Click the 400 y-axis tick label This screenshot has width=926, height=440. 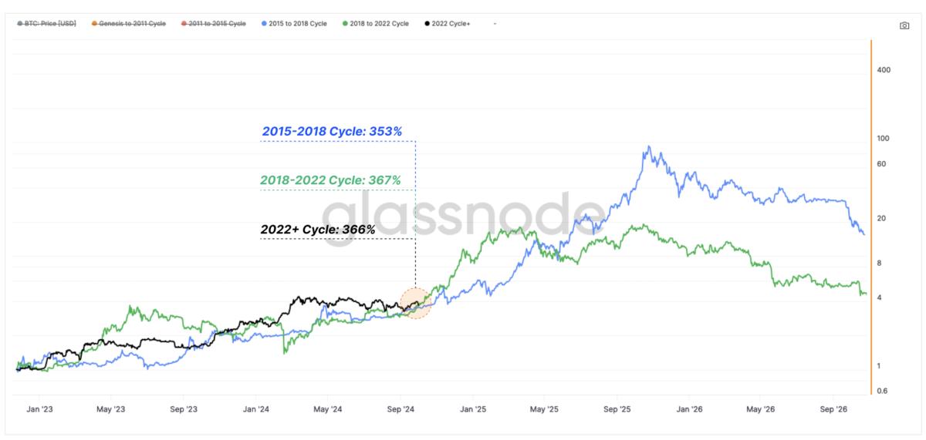pos(884,70)
